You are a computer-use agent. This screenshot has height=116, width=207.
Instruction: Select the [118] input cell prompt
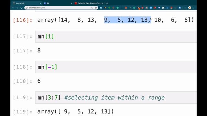tap(23, 67)
